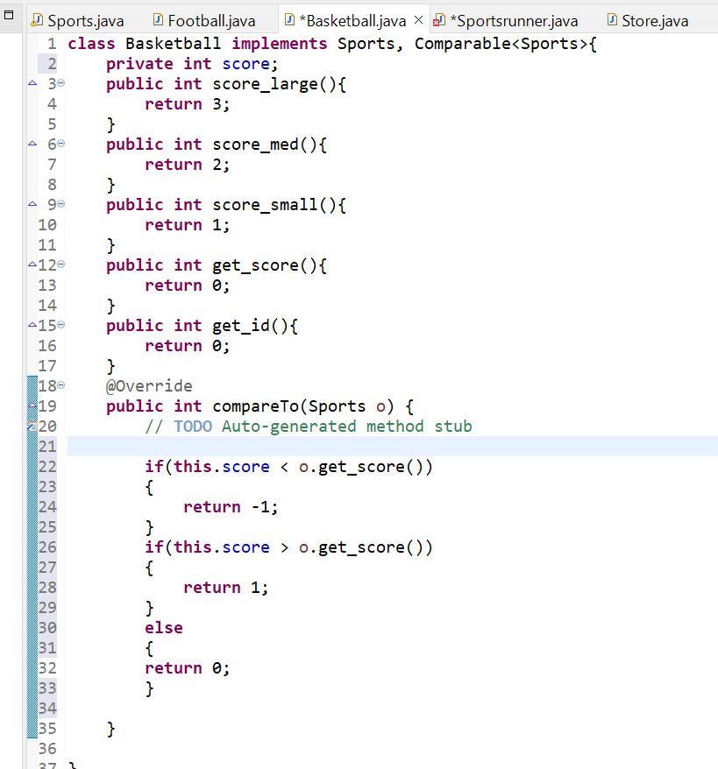Collapse the compareTo method fold marker
Screen dimensions: 718x769
tap(59, 383)
